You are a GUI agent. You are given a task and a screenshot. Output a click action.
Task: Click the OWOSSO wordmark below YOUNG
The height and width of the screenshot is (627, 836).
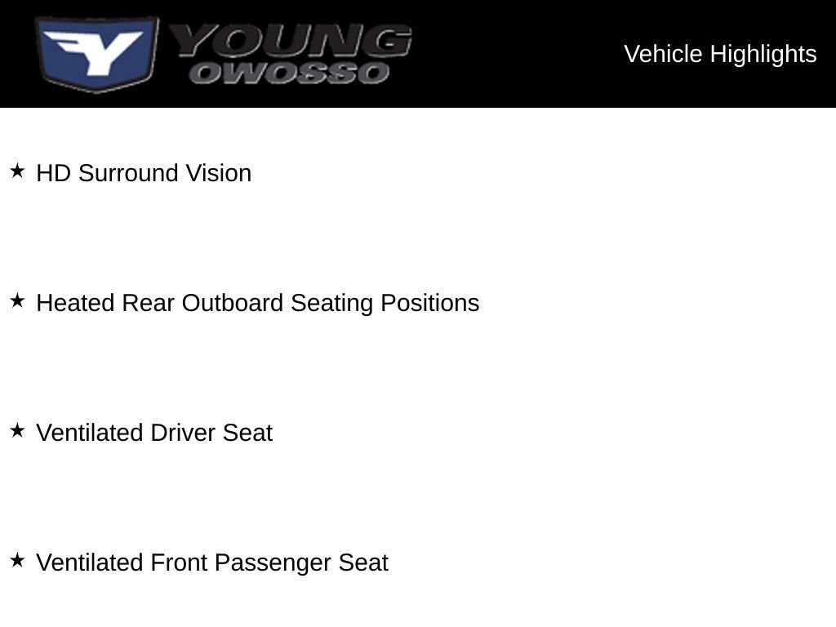coord(289,73)
